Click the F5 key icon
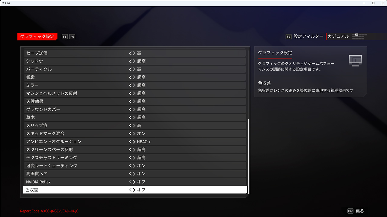 pyautogui.click(x=65, y=37)
